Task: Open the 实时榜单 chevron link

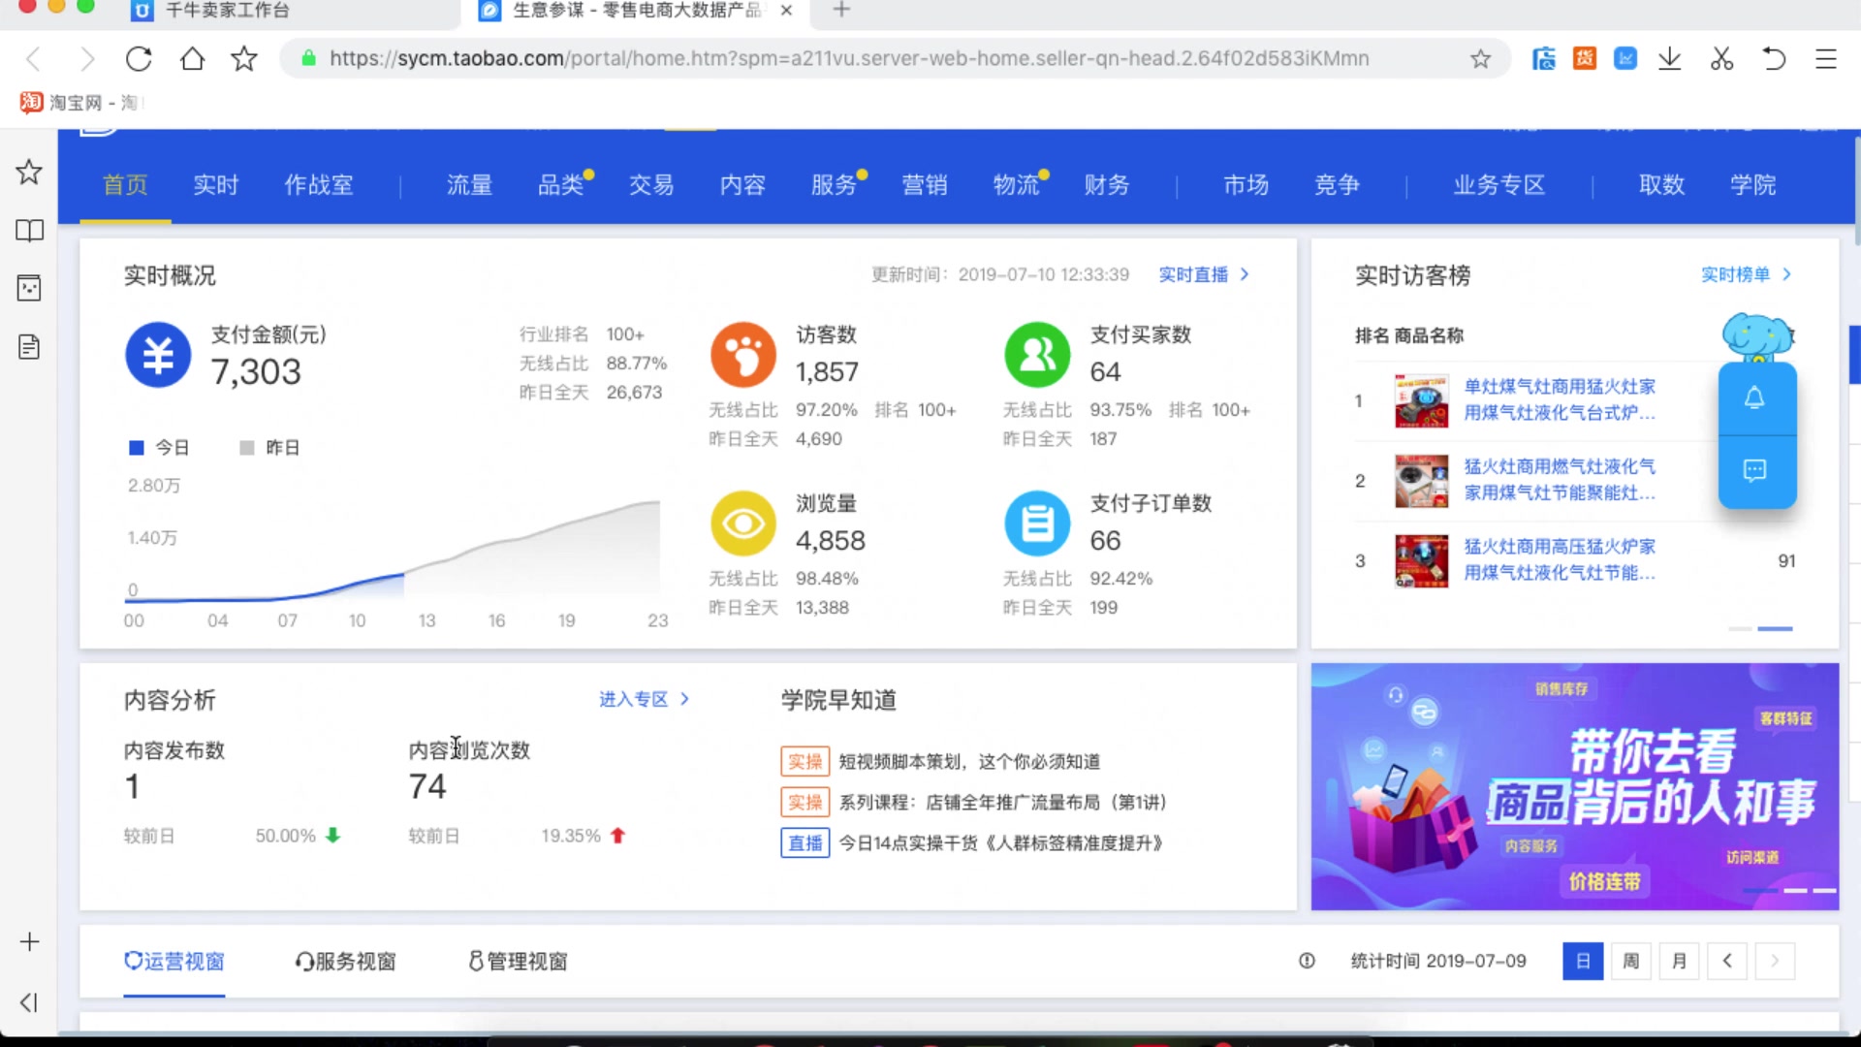Action: (x=1786, y=274)
